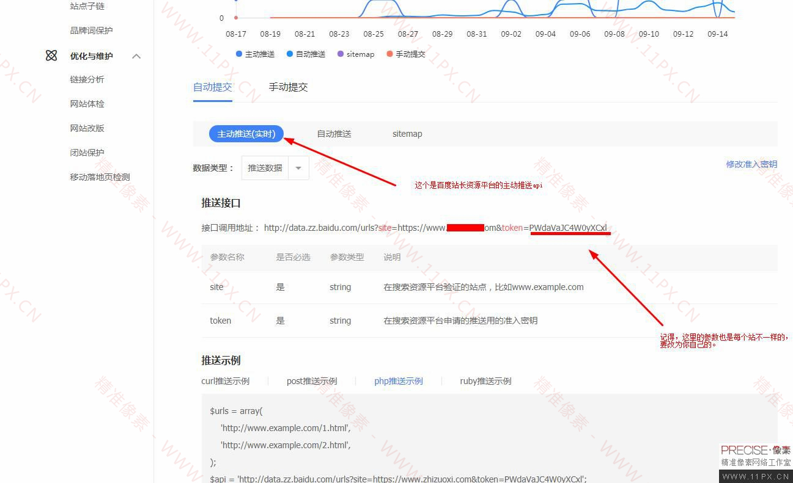Hide the sitemap line in the legend
The width and height of the screenshot is (793, 483).
point(356,54)
